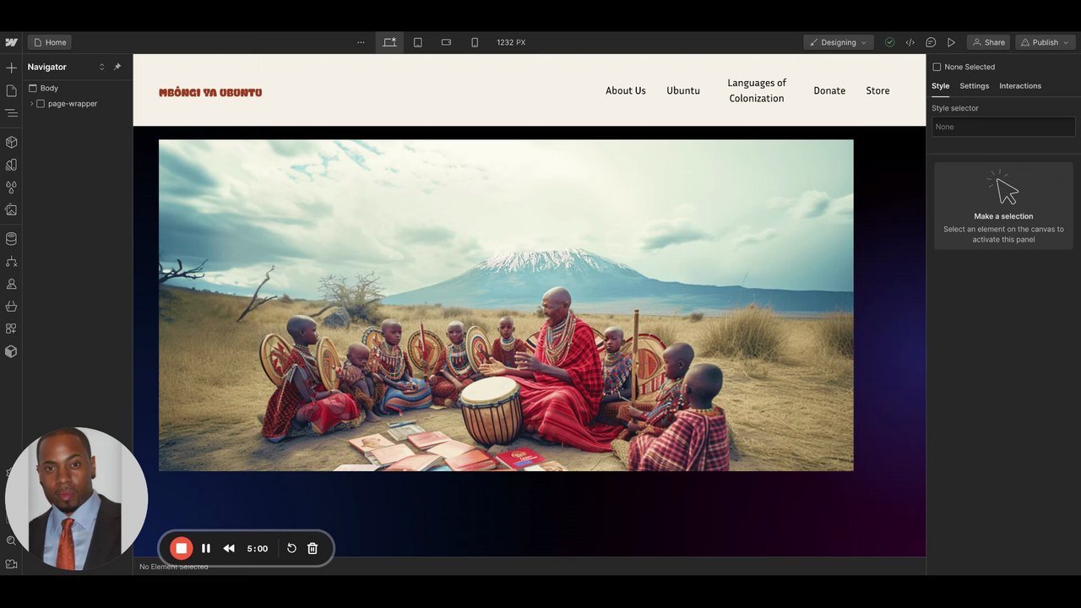This screenshot has width=1081, height=608.
Task: Open the Publish dropdown
Action: 1045,42
